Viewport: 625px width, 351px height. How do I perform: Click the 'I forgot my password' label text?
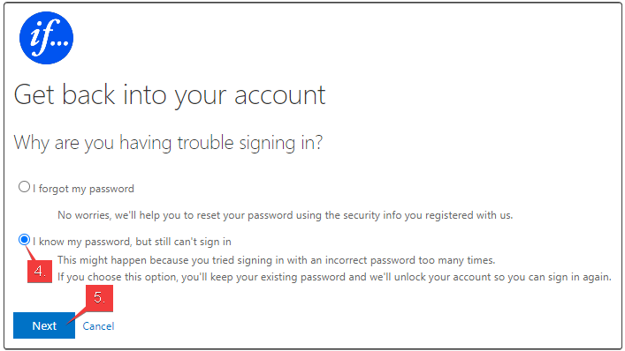click(83, 189)
